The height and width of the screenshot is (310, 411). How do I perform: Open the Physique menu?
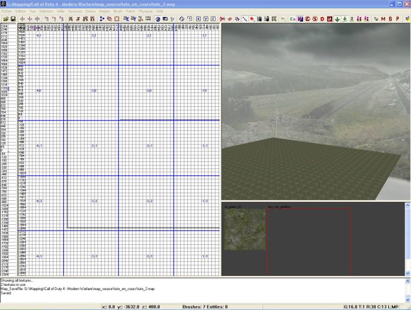[x=146, y=11]
